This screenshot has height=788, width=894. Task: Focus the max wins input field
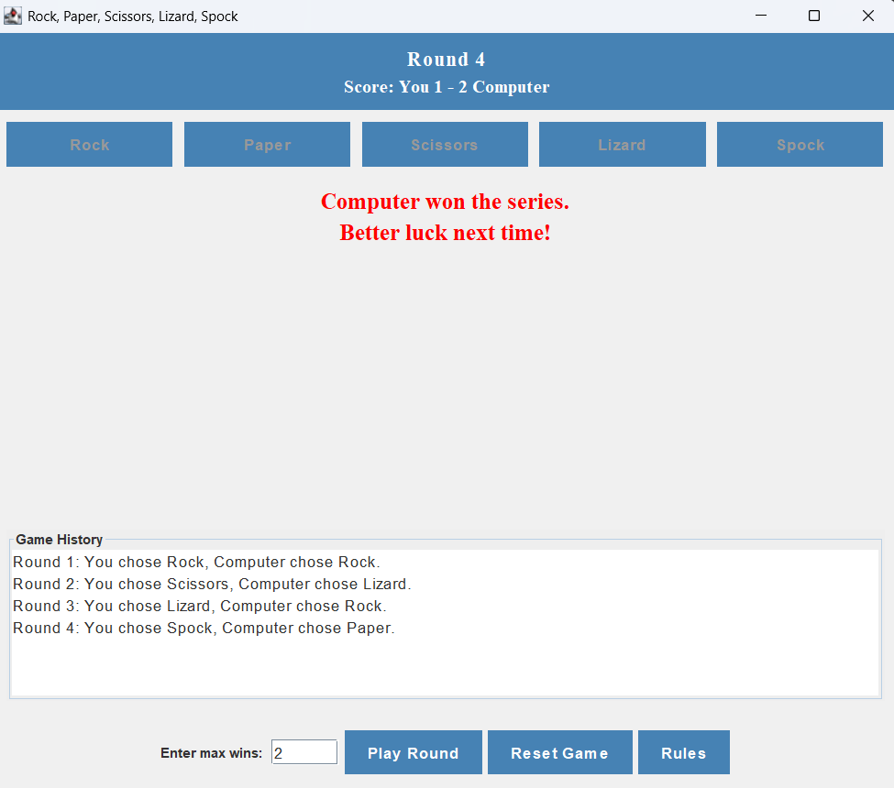click(x=304, y=752)
